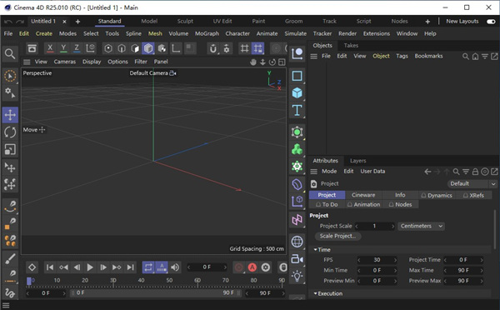Switch to the Sculpt layout tab
Screen dimensions: 500x310
coord(185,22)
